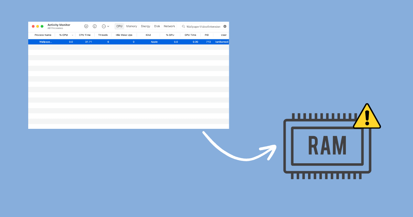Viewport: 413px width, 217px height.
Task: Click the RAM chip graphic
Action: [x=327, y=146]
